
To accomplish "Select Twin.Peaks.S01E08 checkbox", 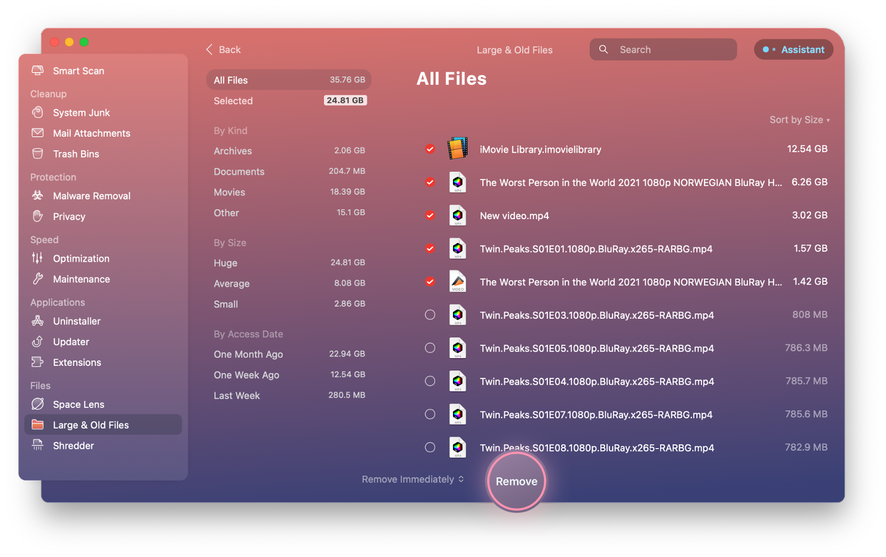I will 430,447.
